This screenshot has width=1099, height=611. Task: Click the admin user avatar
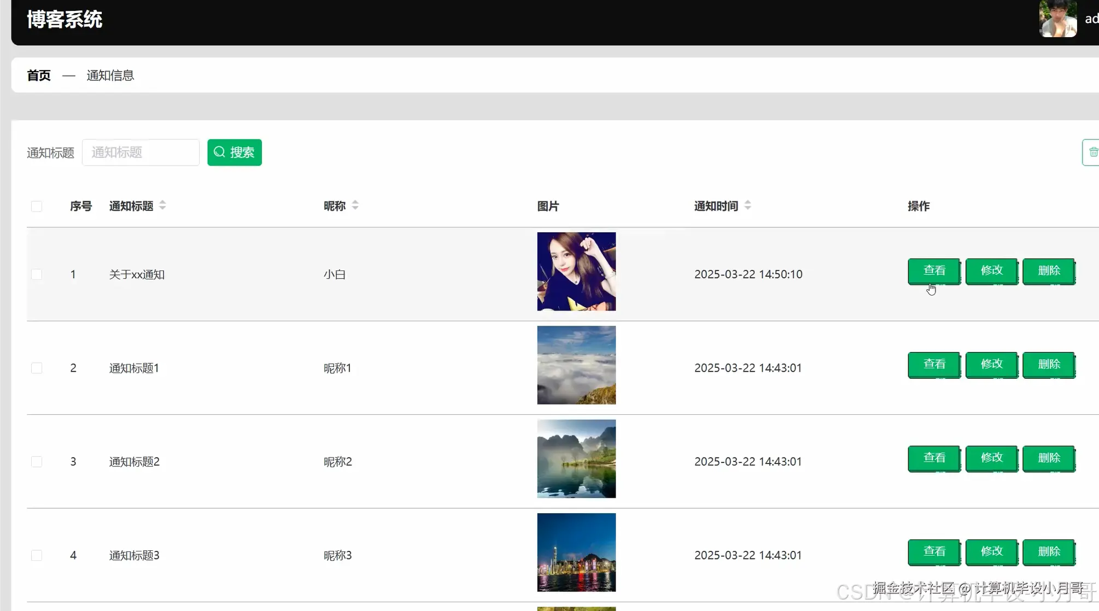(x=1057, y=19)
